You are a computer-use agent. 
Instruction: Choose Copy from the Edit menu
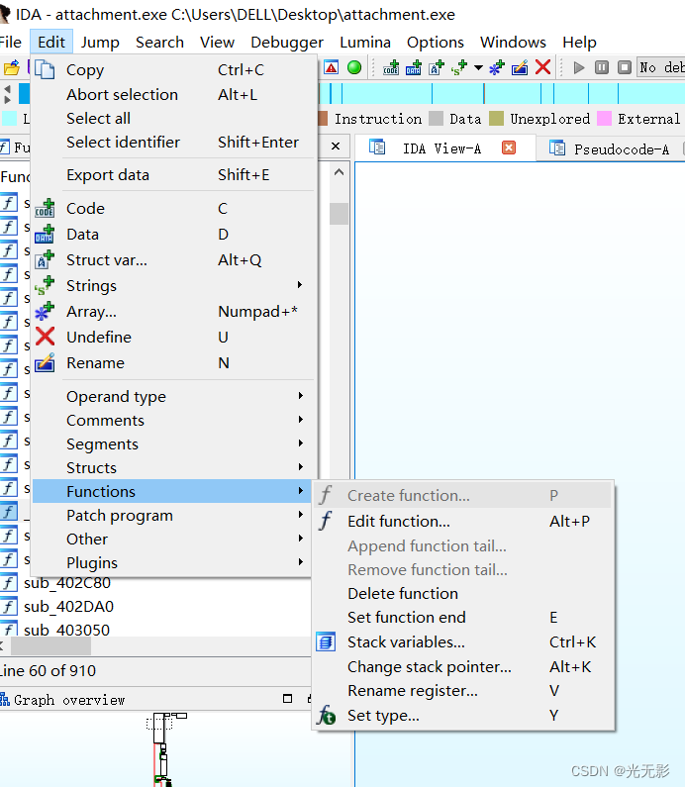pyautogui.click(x=172, y=69)
